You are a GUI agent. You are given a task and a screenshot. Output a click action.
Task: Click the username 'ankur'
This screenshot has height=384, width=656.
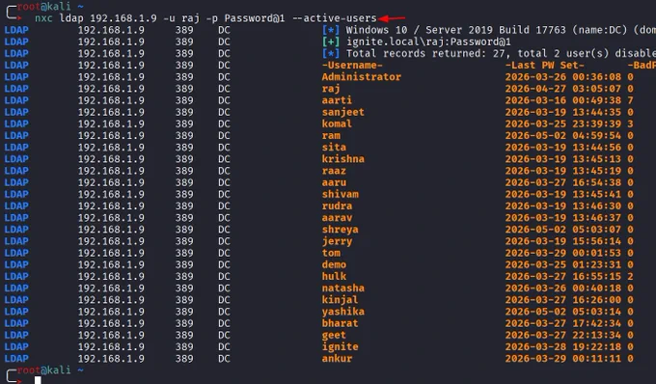pyautogui.click(x=337, y=358)
